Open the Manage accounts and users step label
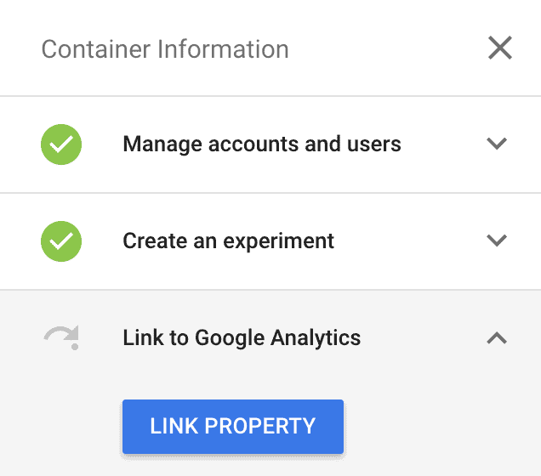The height and width of the screenshot is (476, 541). [262, 144]
